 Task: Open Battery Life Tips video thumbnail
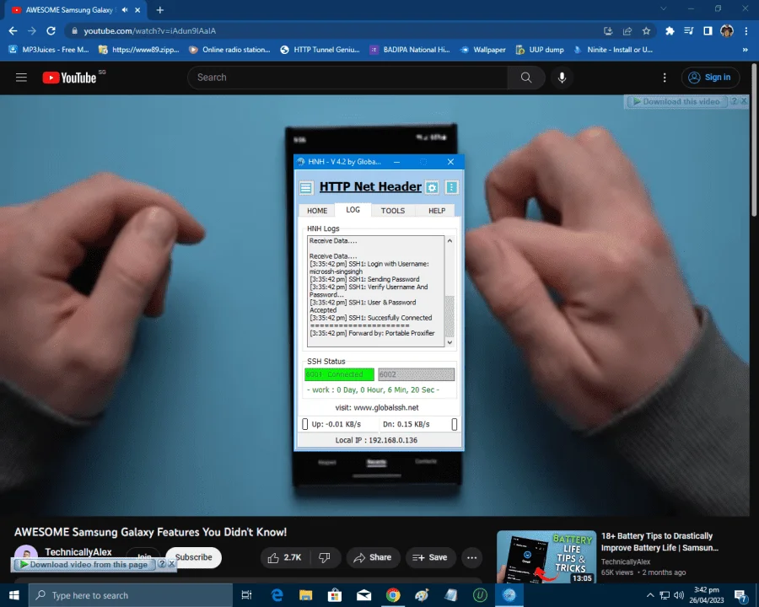pos(546,556)
